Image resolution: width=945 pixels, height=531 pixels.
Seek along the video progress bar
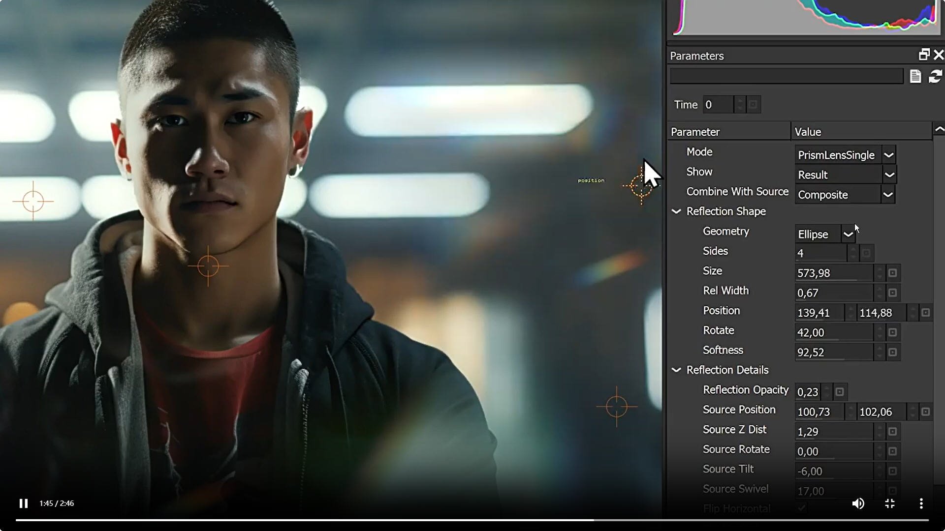pos(472,520)
